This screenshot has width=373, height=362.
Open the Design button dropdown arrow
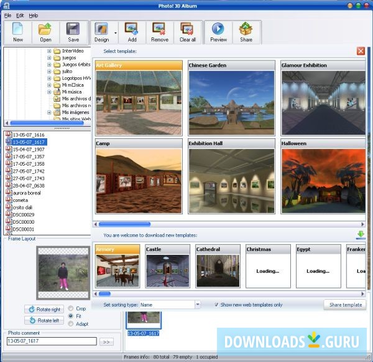tap(116, 32)
